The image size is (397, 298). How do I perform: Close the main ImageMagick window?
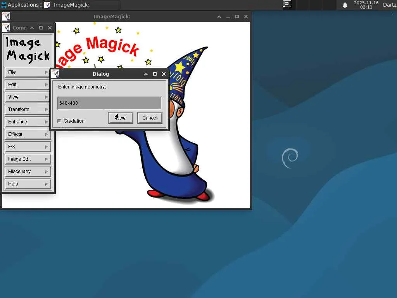point(246,17)
